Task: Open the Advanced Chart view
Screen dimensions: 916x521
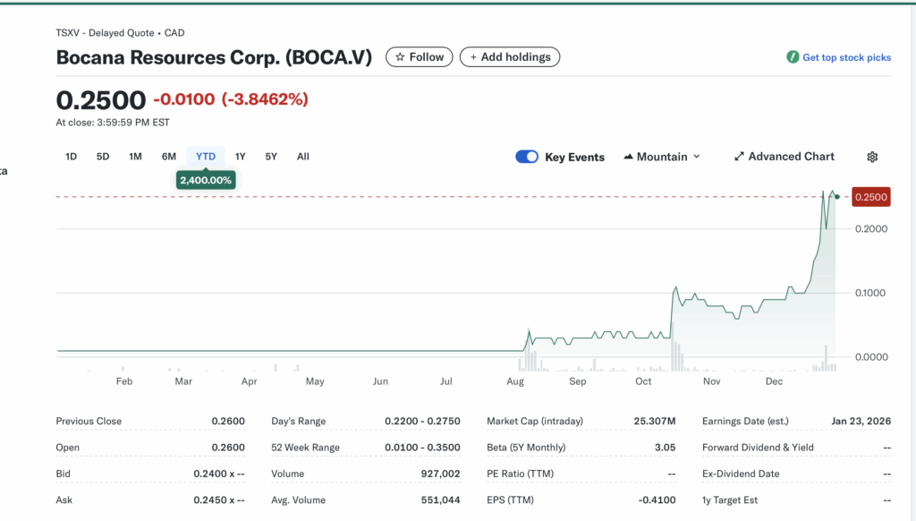Action: tap(785, 156)
